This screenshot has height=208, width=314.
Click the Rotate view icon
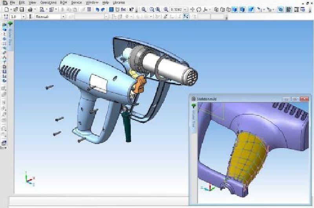click(199, 9)
